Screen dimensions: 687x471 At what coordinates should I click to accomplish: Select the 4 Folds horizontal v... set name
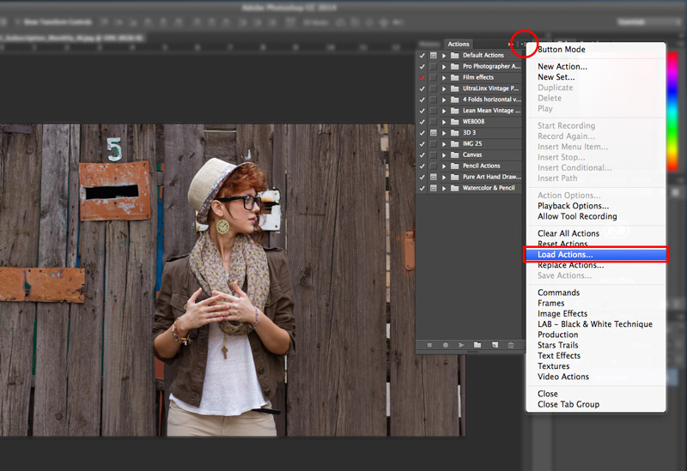tap(491, 100)
